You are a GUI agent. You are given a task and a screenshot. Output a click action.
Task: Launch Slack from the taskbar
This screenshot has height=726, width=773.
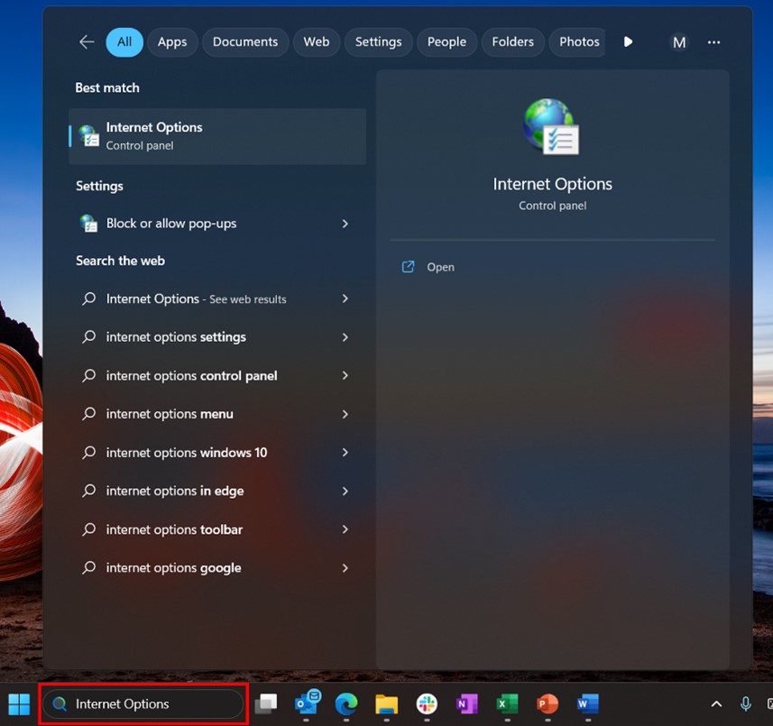(x=427, y=703)
